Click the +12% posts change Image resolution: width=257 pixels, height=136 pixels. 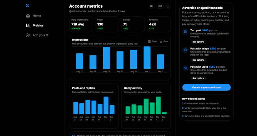coord(100,29)
